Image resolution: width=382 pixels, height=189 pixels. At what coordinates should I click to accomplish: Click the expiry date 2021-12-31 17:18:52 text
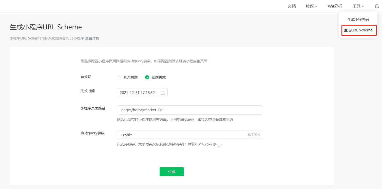point(137,93)
